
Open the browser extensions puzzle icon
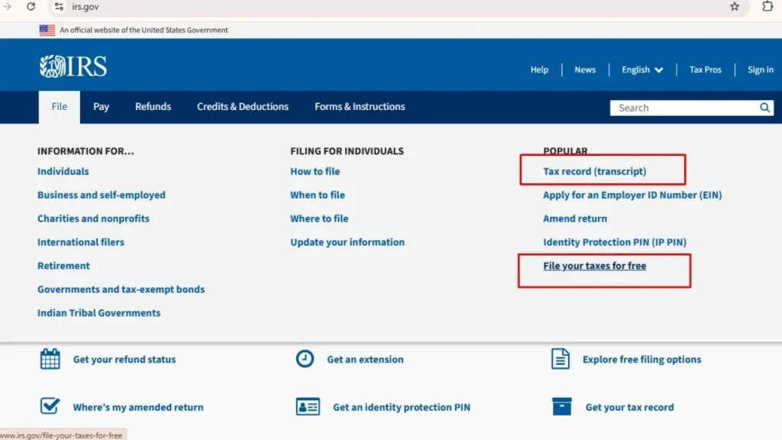(x=767, y=6)
